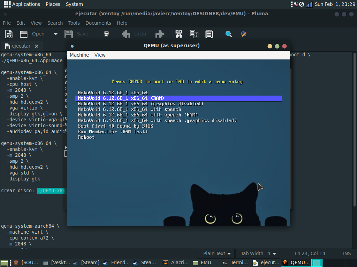Click the INS insert mode indicator
Screen dimensions: 357x267
coord(347,253)
